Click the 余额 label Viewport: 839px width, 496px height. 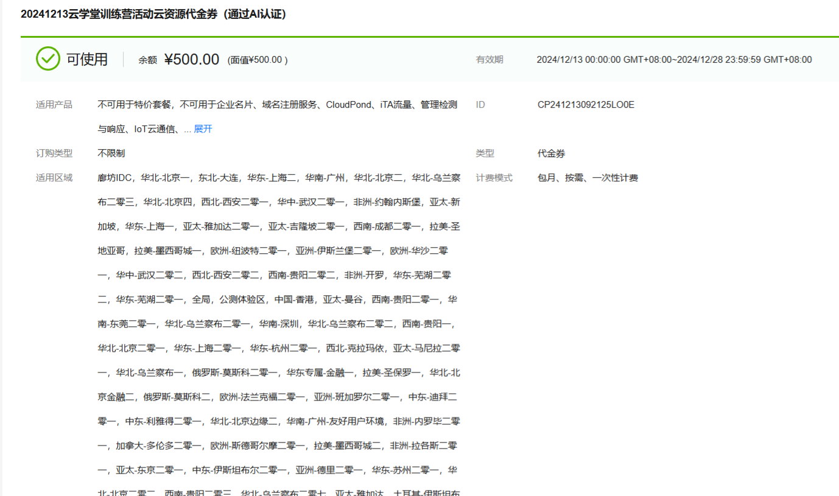pyautogui.click(x=148, y=60)
